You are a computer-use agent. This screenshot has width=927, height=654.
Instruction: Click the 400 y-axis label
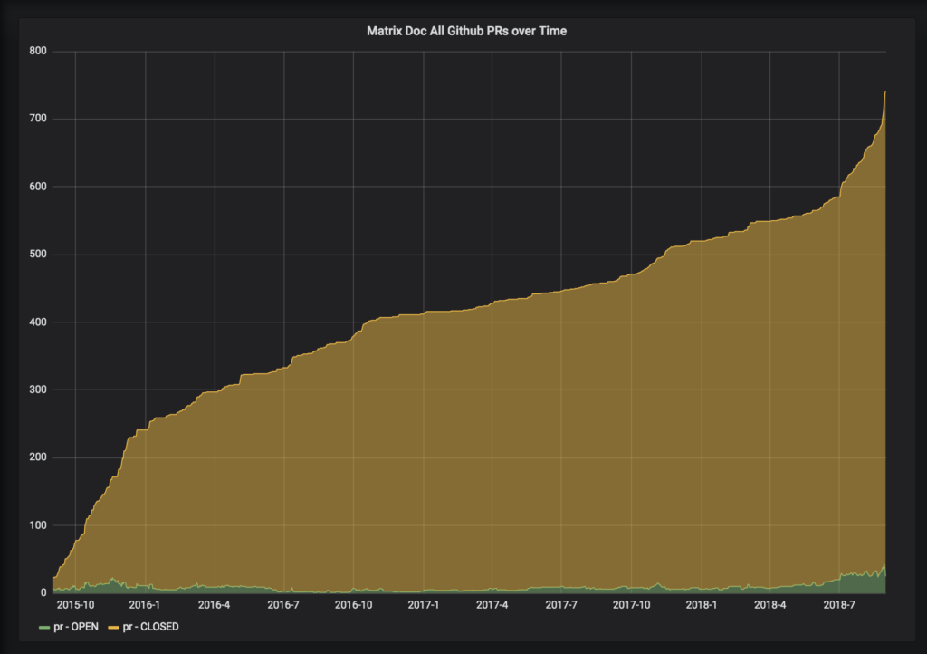(36, 322)
